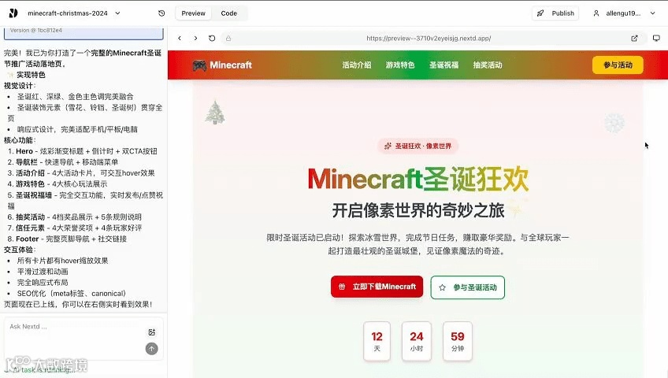Open 抽奖活动 nav menu item
The image size is (668, 378).
click(488, 65)
